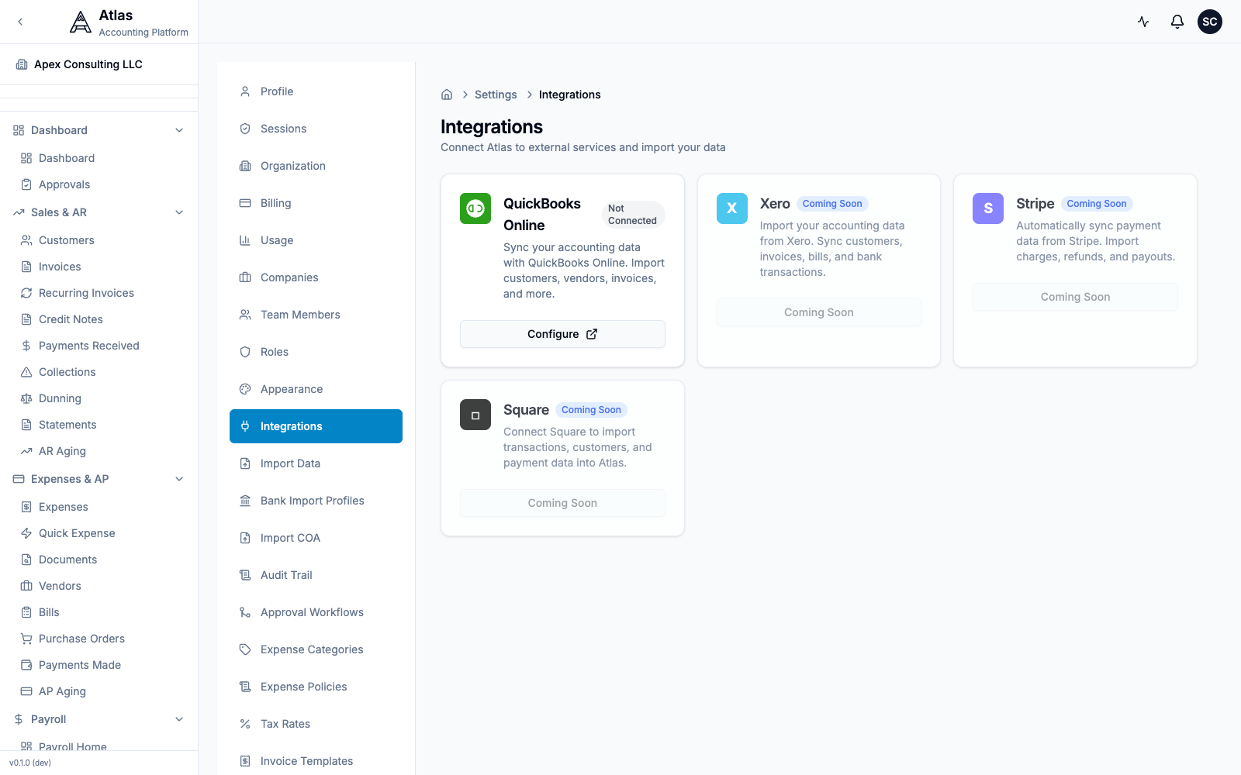The height and width of the screenshot is (775, 1241).
Task: Open the activity pulse icon in header
Action: 1143,22
